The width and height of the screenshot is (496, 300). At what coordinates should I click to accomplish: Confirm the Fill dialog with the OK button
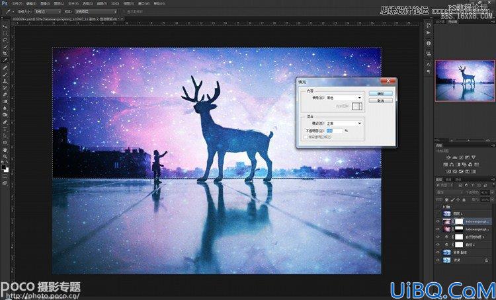(x=380, y=93)
